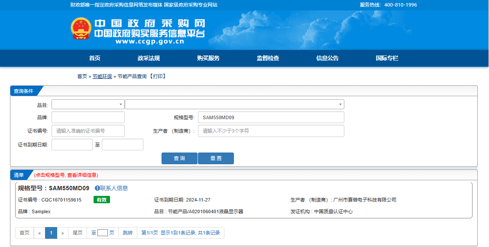Open SAM550MD09 model details
Screen dimensions: 489x247
click(x=69, y=188)
